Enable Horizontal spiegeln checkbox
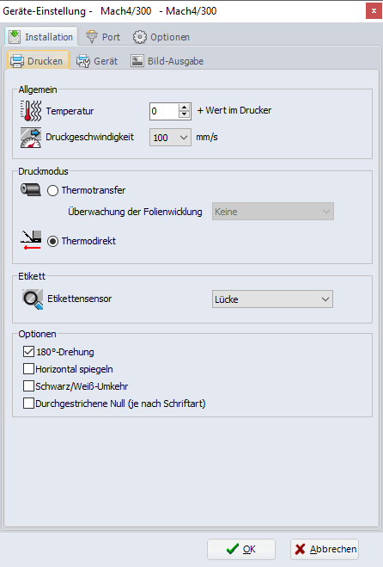Viewport: 383px width, 567px height. [28, 369]
